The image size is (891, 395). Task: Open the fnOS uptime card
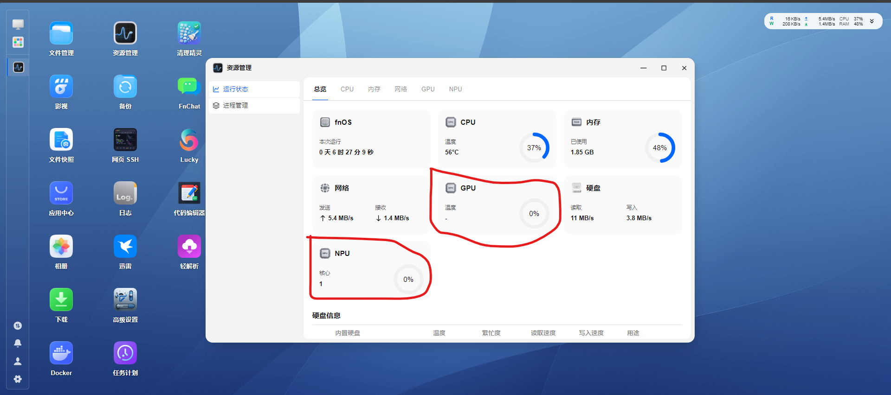tap(371, 139)
